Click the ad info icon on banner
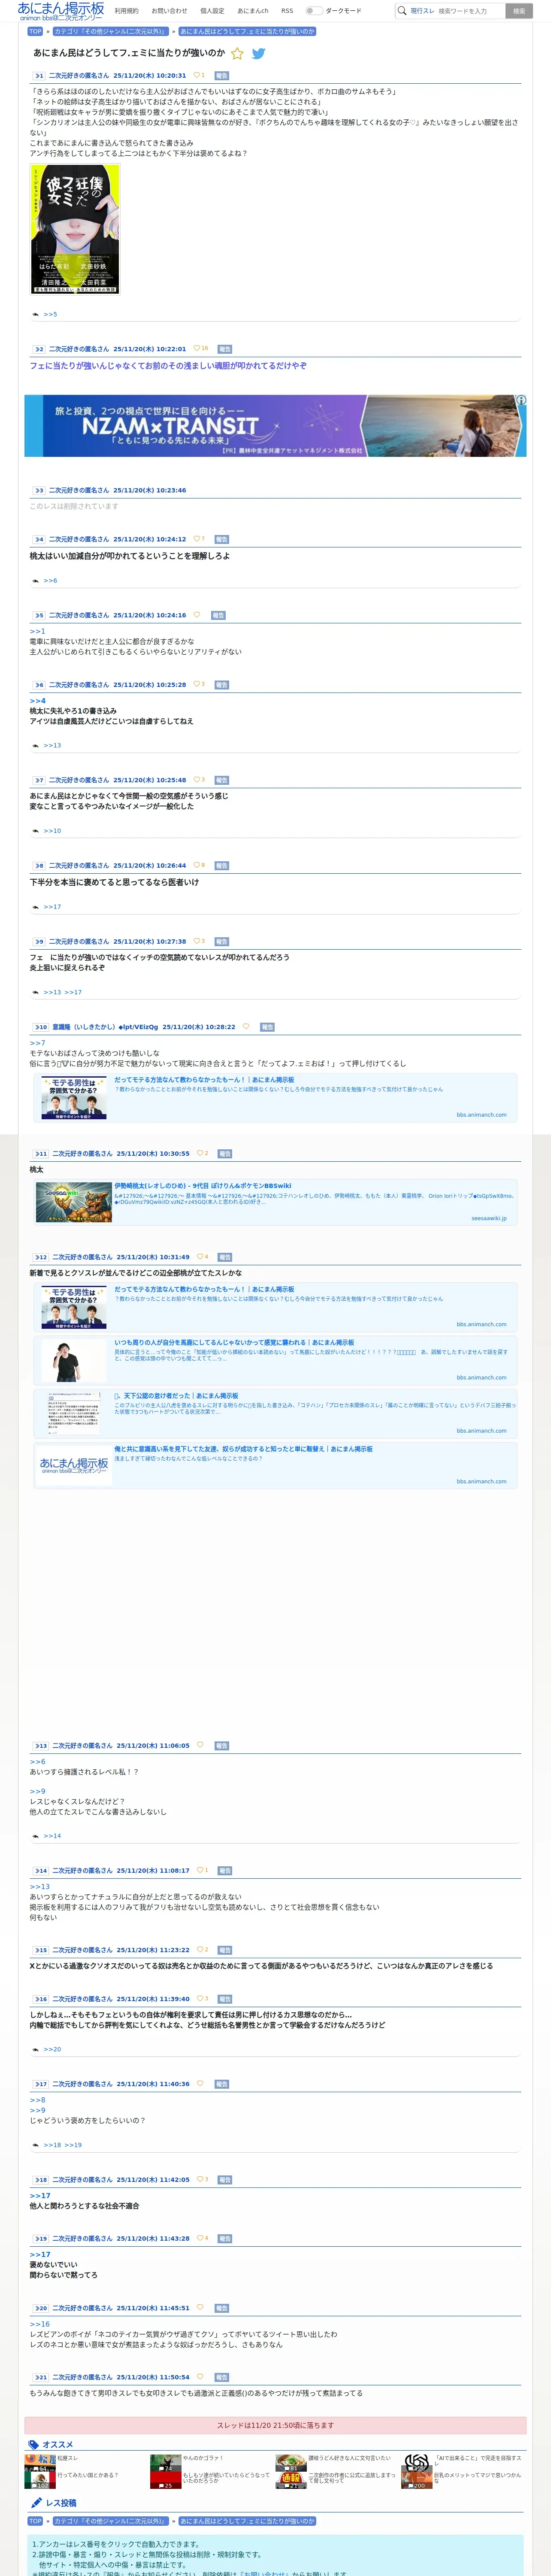The height and width of the screenshot is (2576, 551). (x=521, y=400)
